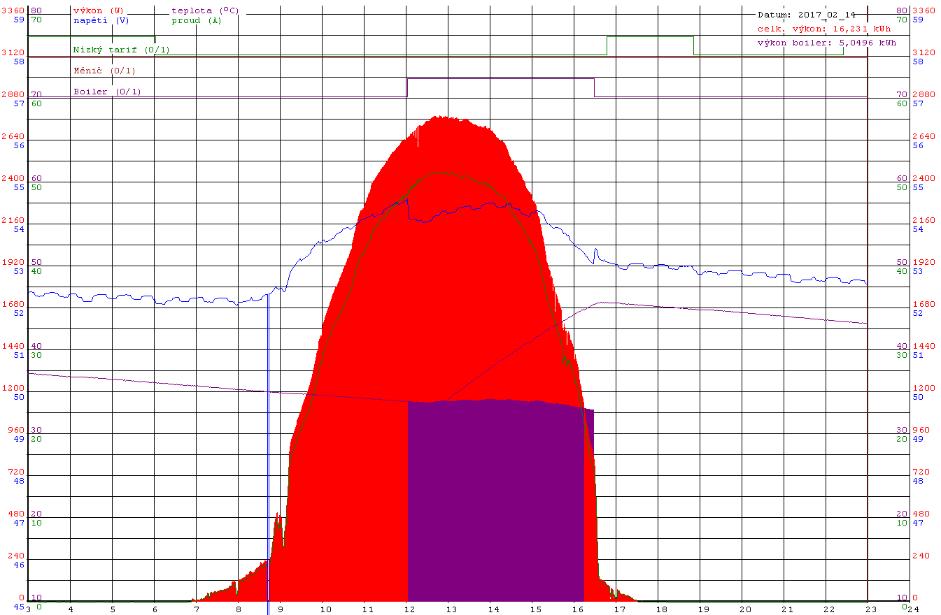Select the blue "napětí (V)" legend label

[101, 21]
